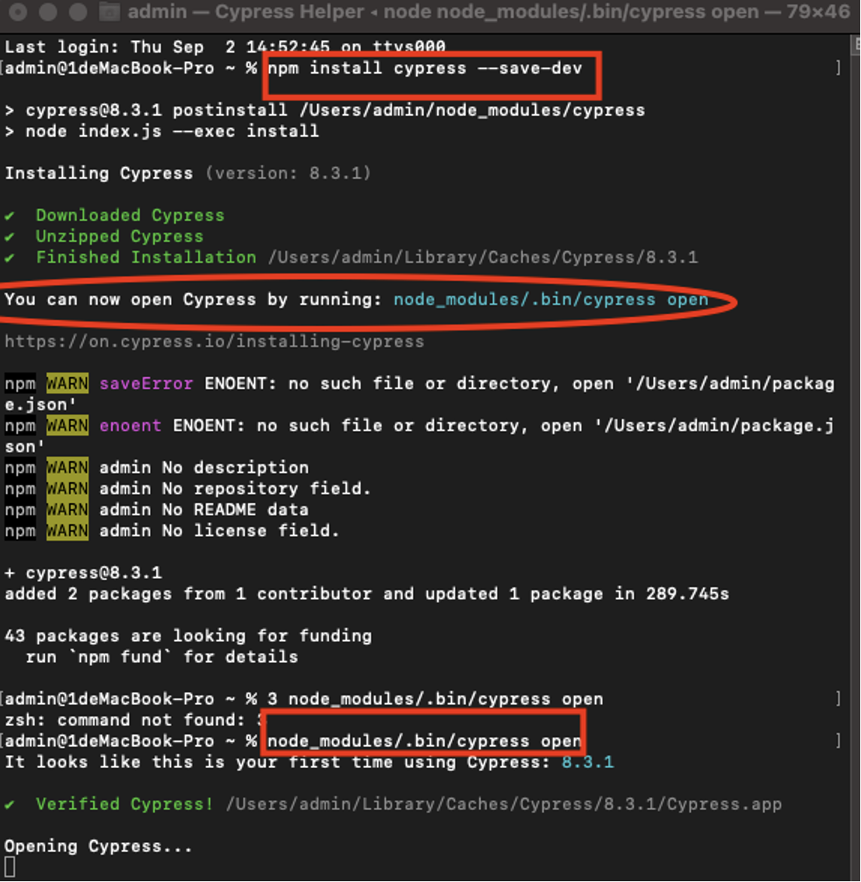Click the terminal cursor block at the bottom
Viewport: 861px width, 882px height.
10,868
